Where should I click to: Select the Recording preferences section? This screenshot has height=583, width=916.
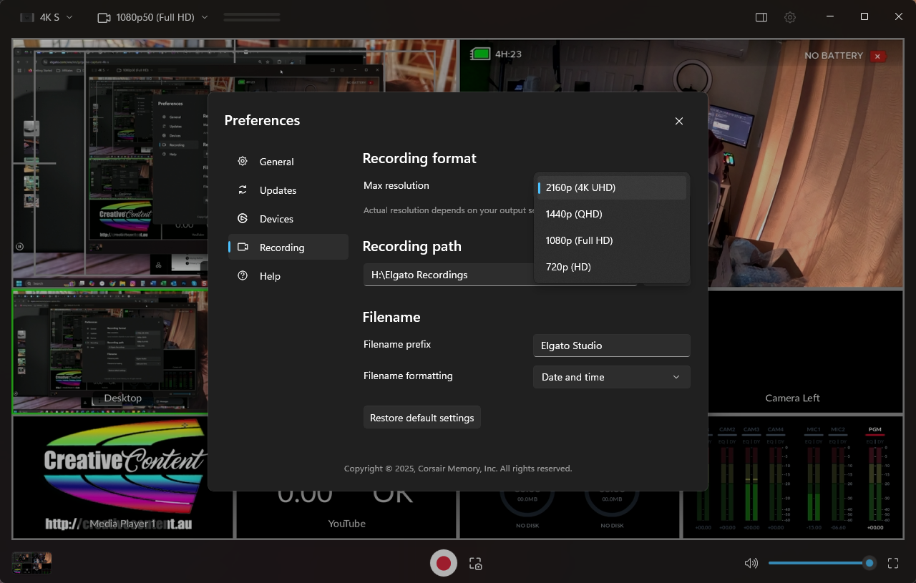coord(288,248)
